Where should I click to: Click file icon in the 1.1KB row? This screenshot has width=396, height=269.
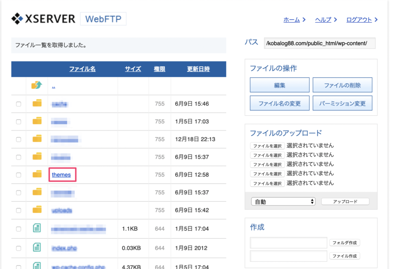(37, 228)
